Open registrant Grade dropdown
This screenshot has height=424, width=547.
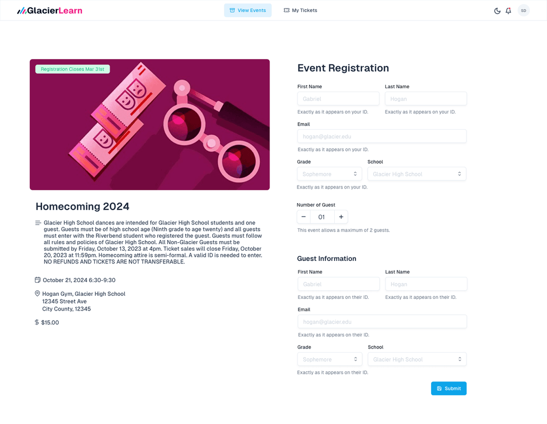pyautogui.click(x=329, y=174)
